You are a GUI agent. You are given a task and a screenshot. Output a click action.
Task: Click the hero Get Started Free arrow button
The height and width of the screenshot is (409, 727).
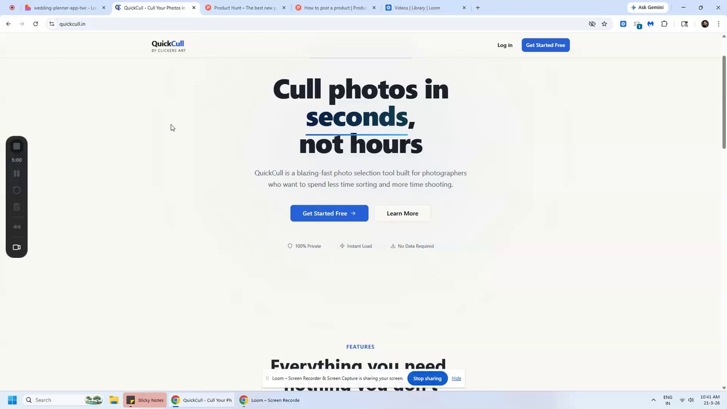tap(329, 214)
